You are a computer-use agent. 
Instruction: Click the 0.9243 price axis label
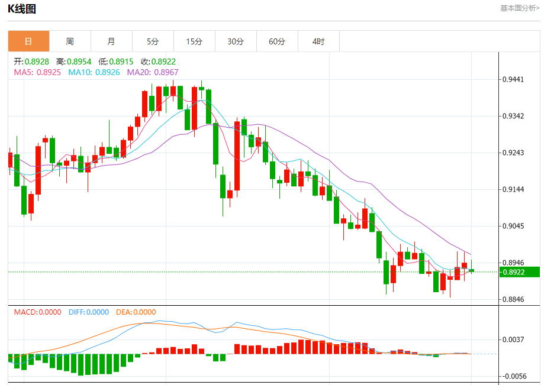pyautogui.click(x=513, y=153)
